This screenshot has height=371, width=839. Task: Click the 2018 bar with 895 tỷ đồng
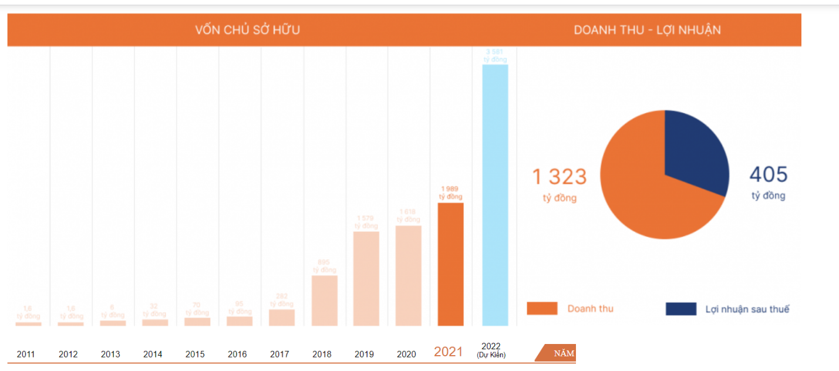(324, 300)
